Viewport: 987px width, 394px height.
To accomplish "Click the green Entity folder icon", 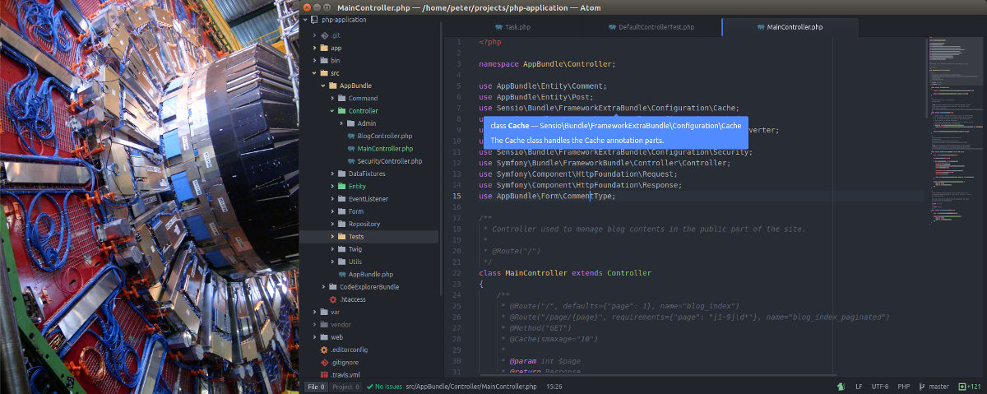I will (342, 186).
